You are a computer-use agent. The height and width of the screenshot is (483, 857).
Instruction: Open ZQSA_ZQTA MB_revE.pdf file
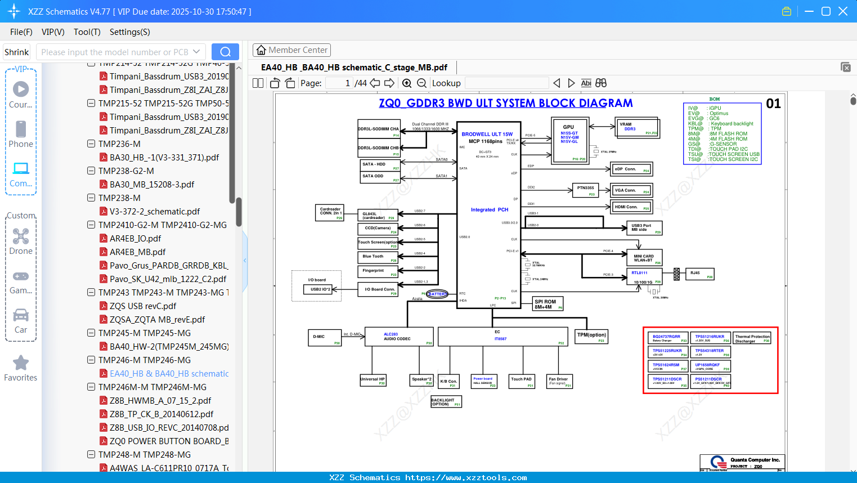157,320
